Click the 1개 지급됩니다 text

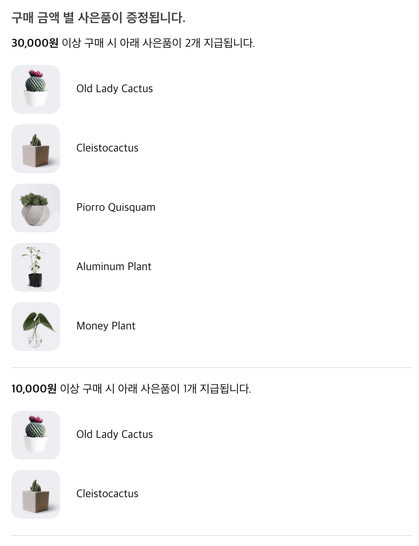[217, 389]
